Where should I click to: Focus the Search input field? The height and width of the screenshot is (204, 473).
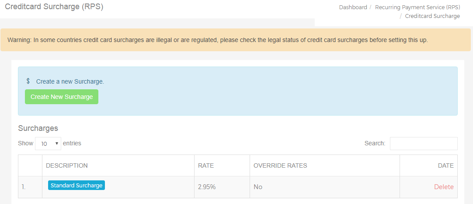(x=424, y=144)
